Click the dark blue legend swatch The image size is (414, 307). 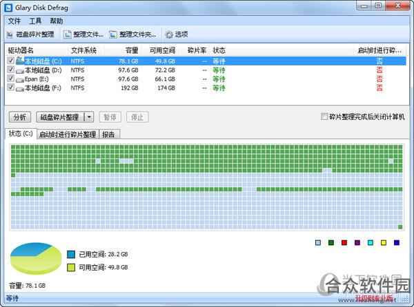pyautogui.click(x=397, y=242)
